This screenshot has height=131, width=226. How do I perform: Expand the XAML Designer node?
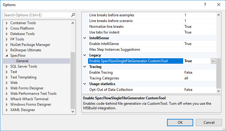point(7,110)
